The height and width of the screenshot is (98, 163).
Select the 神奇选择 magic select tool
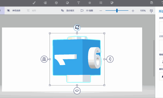pyautogui.click(x=14, y=10)
